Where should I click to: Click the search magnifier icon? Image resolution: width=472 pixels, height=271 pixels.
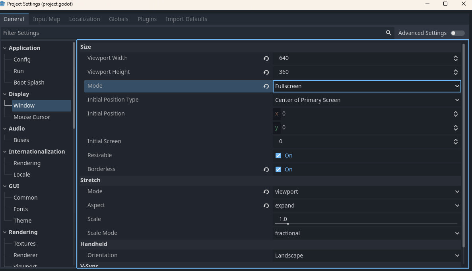click(x=388, y=33)
